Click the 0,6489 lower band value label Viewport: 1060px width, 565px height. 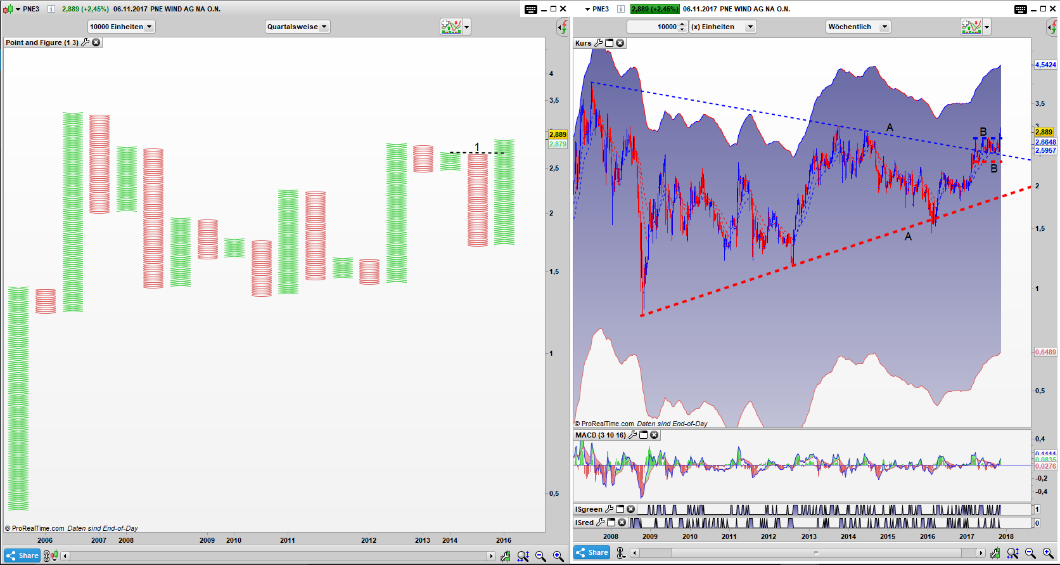1045,352
